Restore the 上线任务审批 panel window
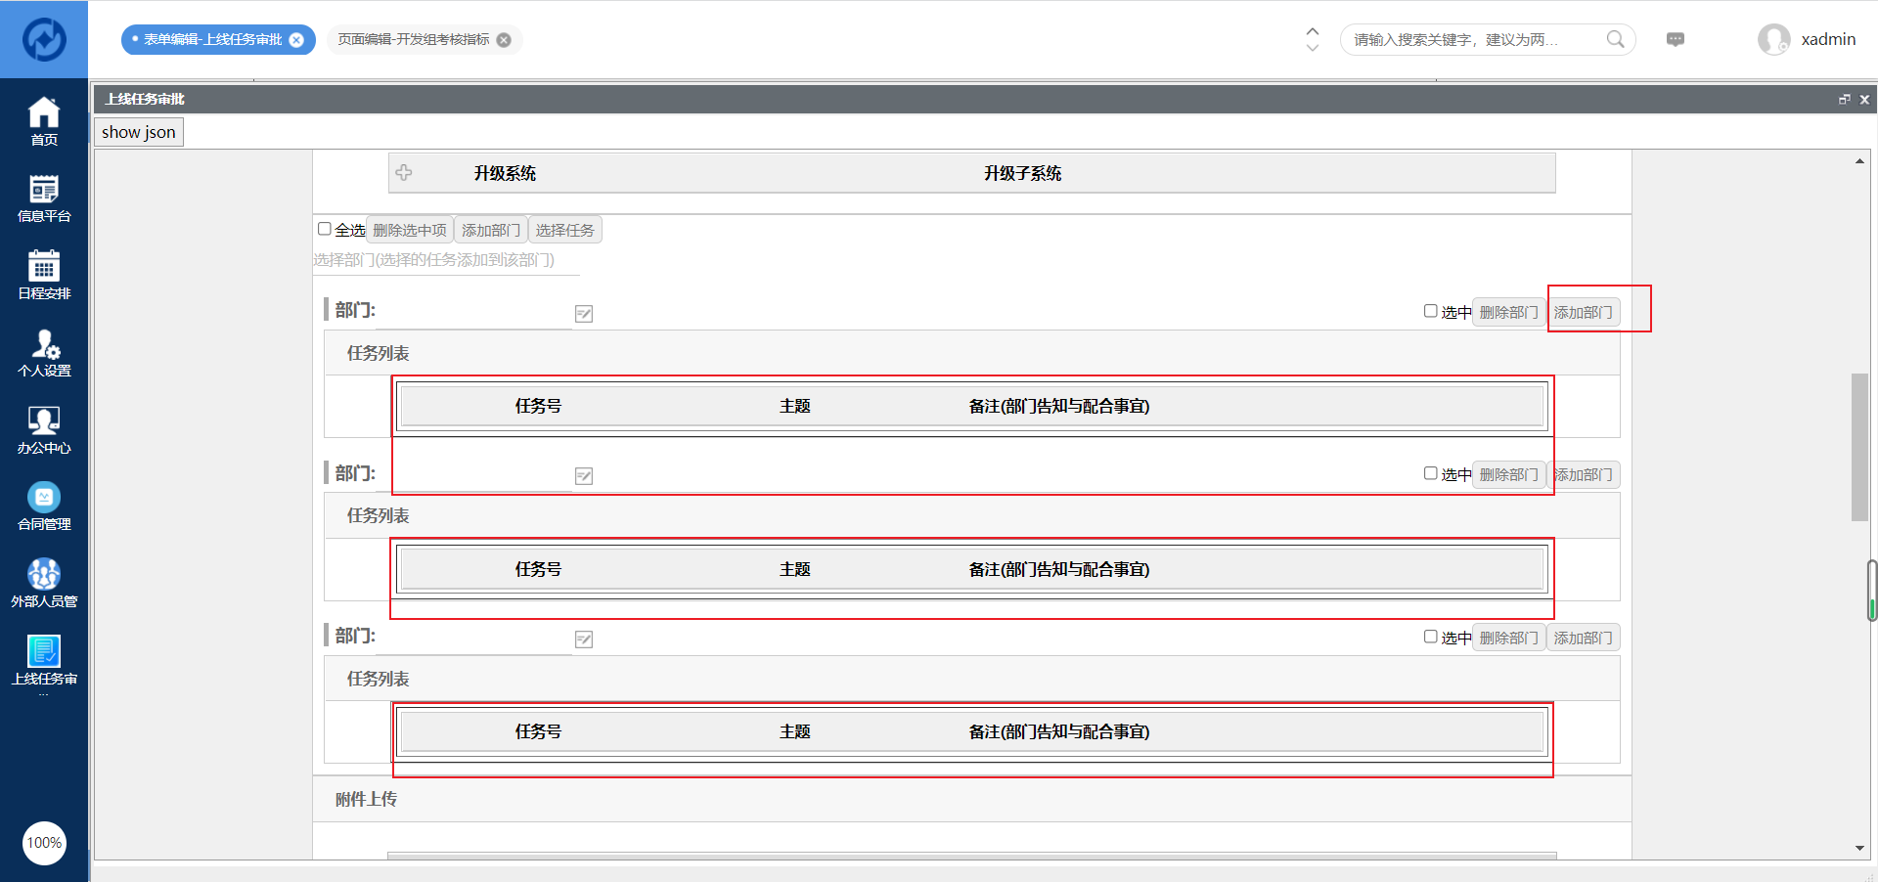 pos(1845,99)
